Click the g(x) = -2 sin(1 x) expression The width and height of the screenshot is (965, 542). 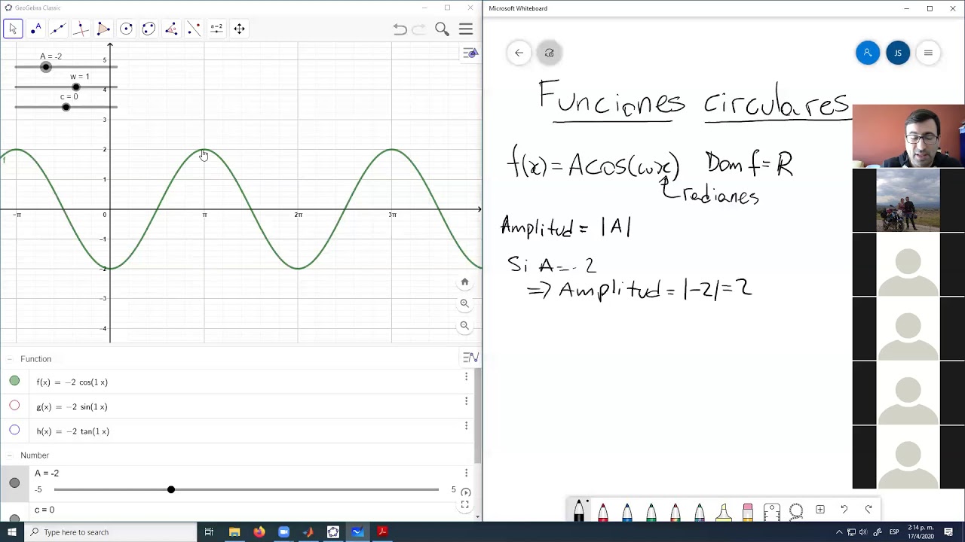tap(72, 407)
